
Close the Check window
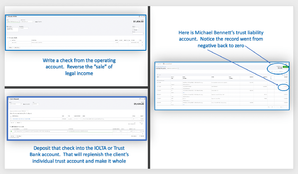[x=144, y=17]
